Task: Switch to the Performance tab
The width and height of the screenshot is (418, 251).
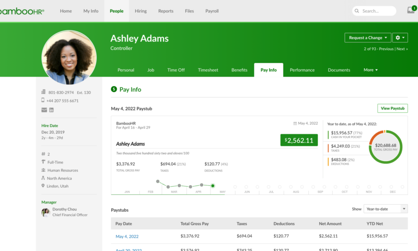Action: [x=302, y=70]
